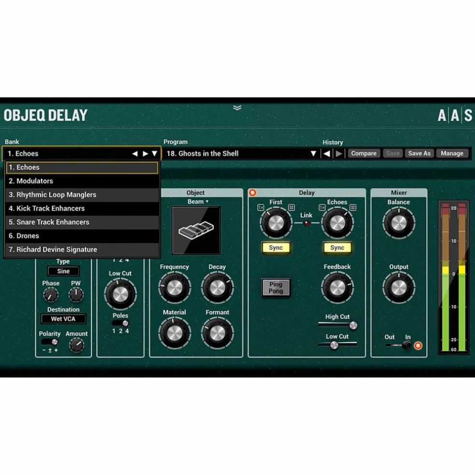Select the 2. Modulators bank
The height and width of the screenshot is (475, 475).
tap(82, 181)
